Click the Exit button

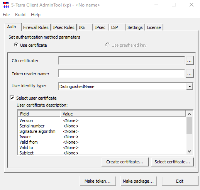(180, 181)
